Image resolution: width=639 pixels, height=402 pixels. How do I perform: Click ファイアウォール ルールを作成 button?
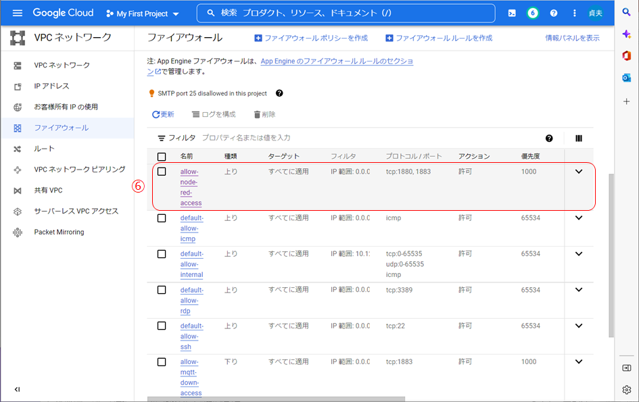pos(439,38)
